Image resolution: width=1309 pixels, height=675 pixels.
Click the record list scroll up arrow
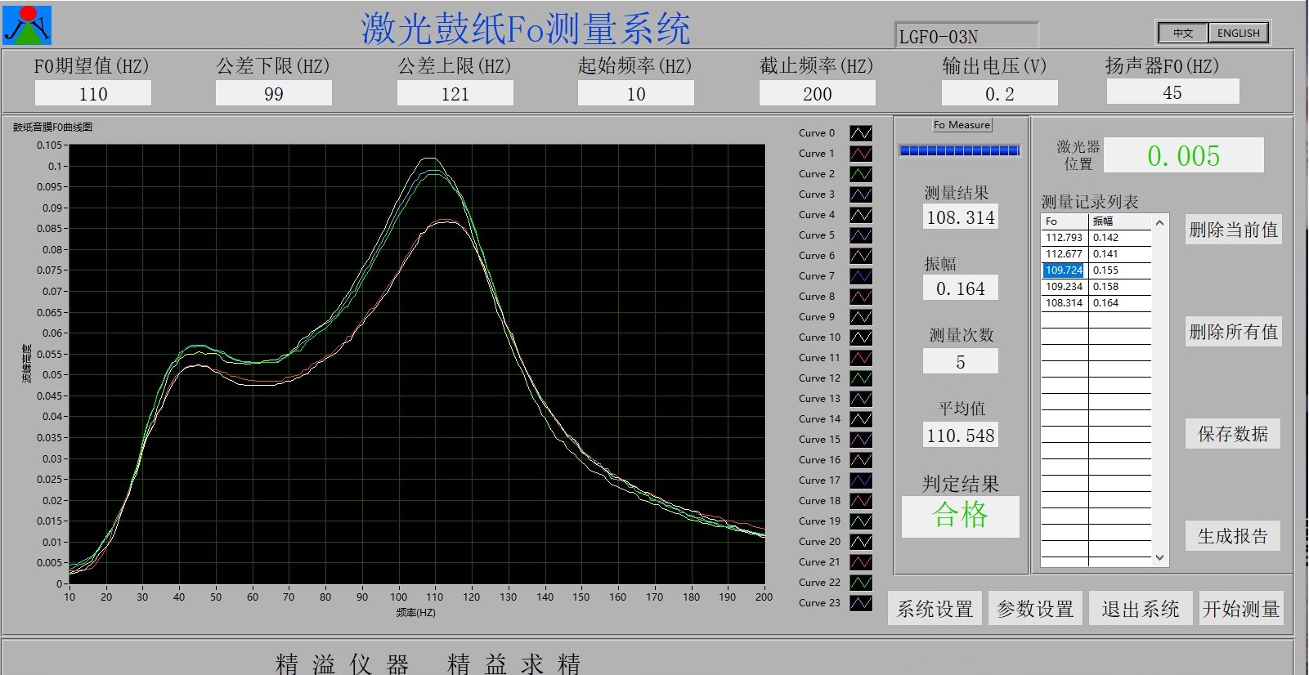point(1159,222)
